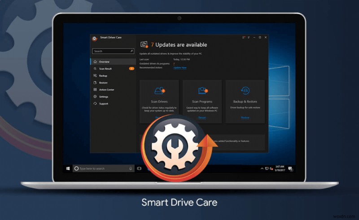This screenshot has width=359, height=220.
Task: Click the Smart Driver Care logo icon
Action: (x=95, y=39)
